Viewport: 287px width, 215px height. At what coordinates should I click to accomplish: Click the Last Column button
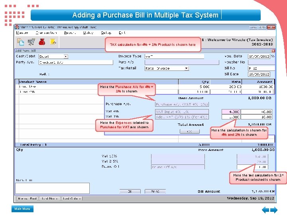(x=72, y=199)
